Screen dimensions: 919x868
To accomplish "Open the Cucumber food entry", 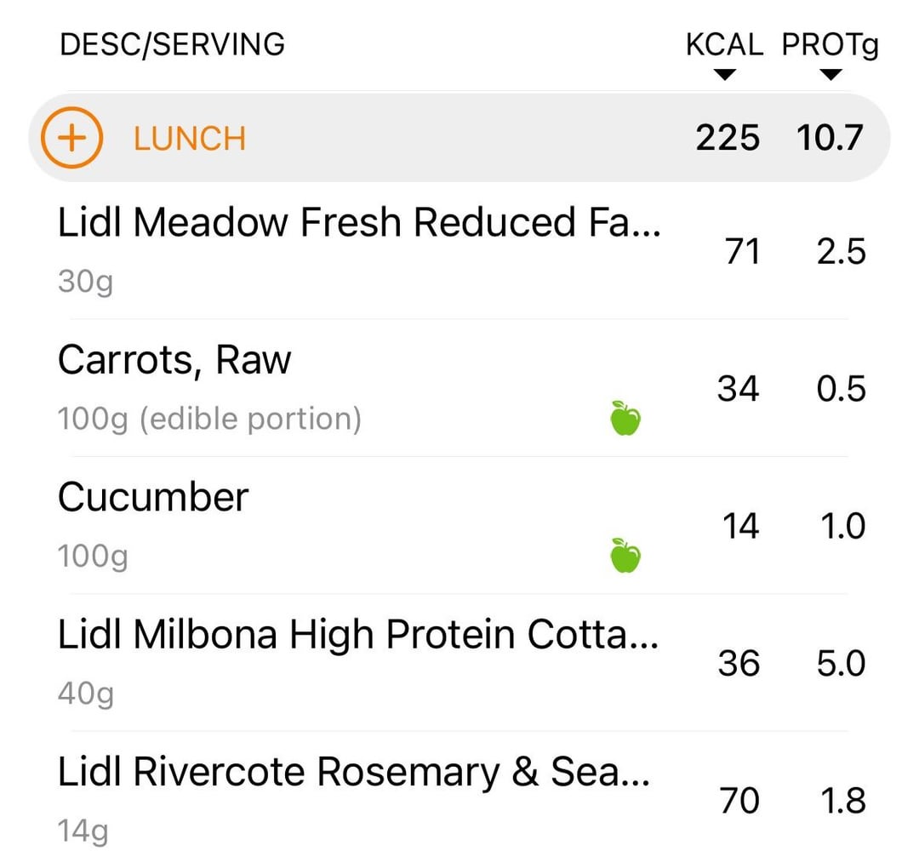I will point(153,498).
